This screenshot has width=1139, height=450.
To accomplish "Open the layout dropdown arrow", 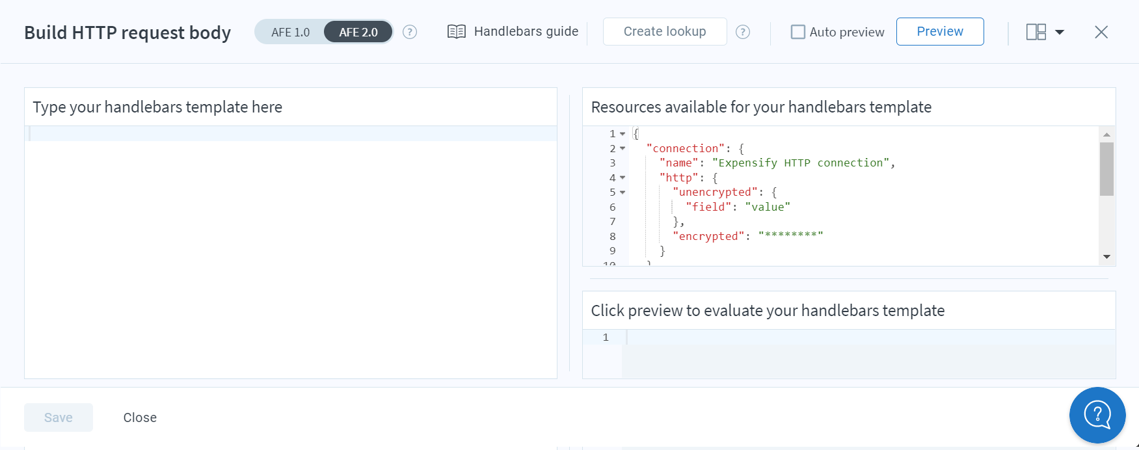I will [1060, 32].
